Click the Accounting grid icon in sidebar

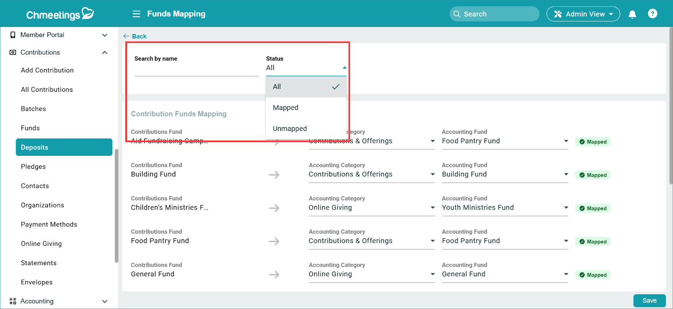[13, 301]
